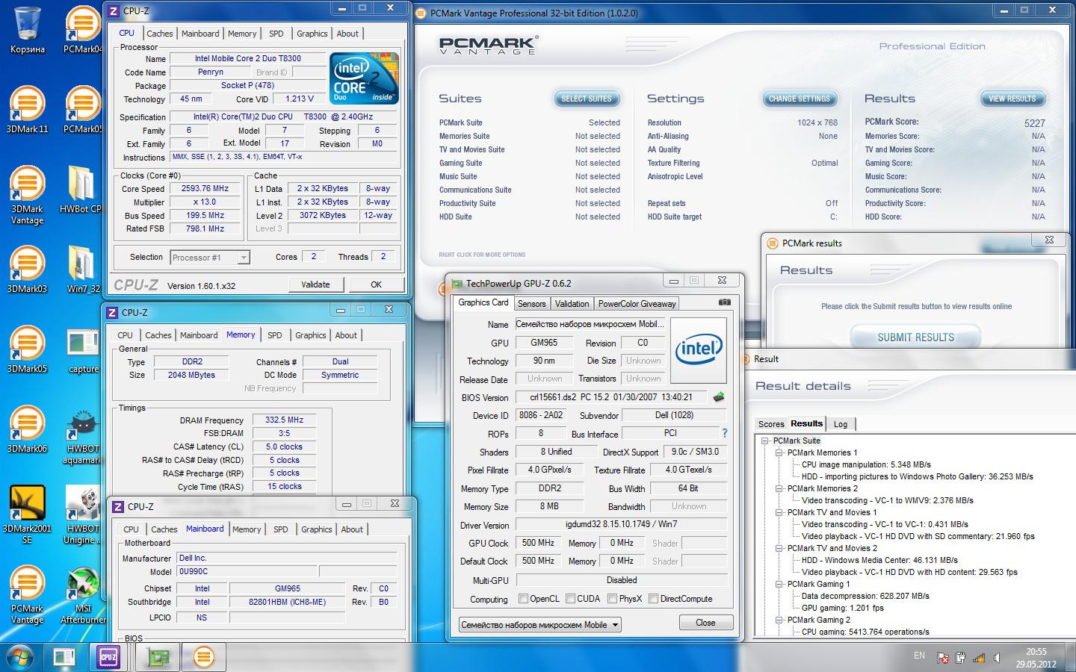Open the Корзина recycle bin icon
The width and height of the screenshot is (1076, 672).
pyautogui.click(x=27, y=31)
